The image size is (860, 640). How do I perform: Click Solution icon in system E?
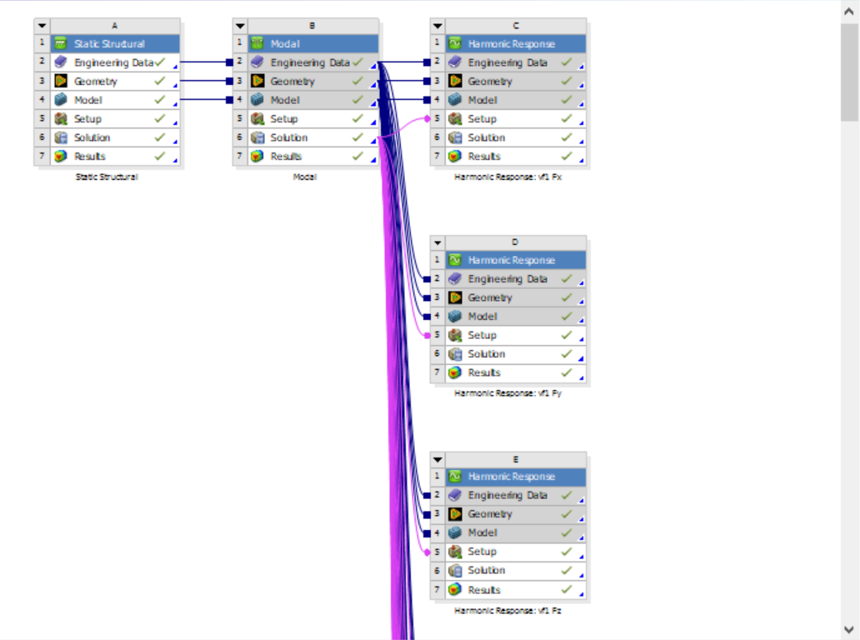pos(455,570)
